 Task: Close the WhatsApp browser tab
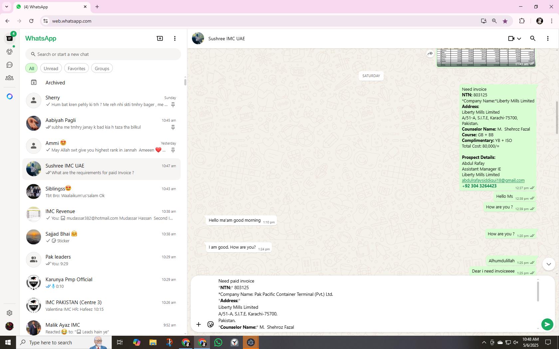pyautogui.click(x=85, y=7)
